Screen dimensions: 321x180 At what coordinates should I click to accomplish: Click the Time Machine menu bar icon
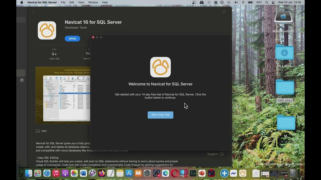[x=229, y=2]
